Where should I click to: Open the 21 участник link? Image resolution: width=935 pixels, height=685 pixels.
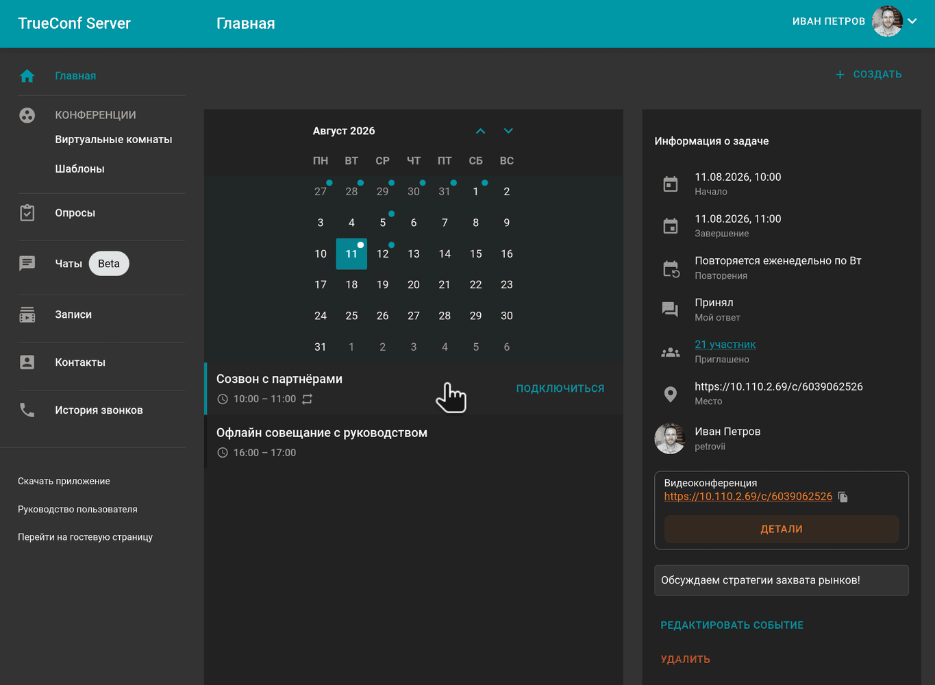coord(725,345)
